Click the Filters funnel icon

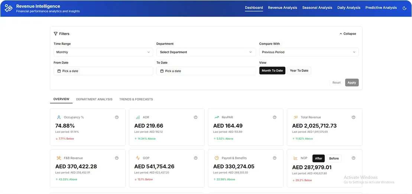pyautogui.click(x=55, y=34)
